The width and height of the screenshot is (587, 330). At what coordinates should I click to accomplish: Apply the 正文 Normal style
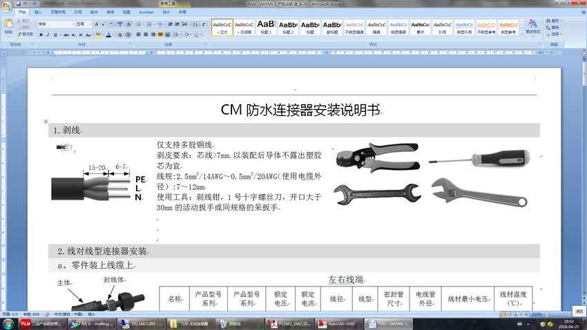pos(222,27)
